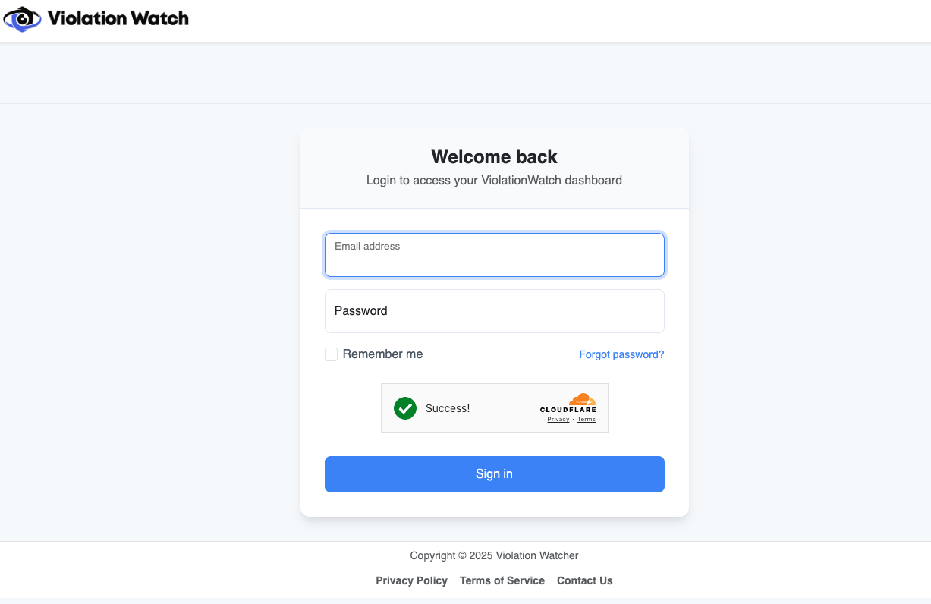
Task: Open the Forgot password? link
Action: click(621, 354)
